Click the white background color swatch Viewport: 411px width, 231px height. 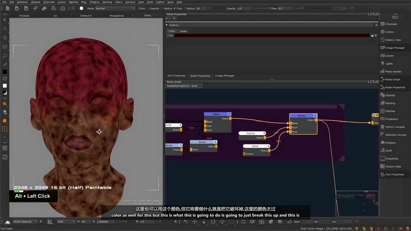tap(5, 85)
